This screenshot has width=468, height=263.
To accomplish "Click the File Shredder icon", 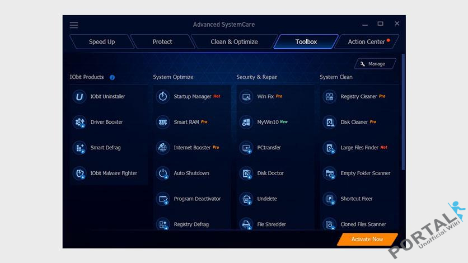I will pyautogui.click(x=246, y=224).
